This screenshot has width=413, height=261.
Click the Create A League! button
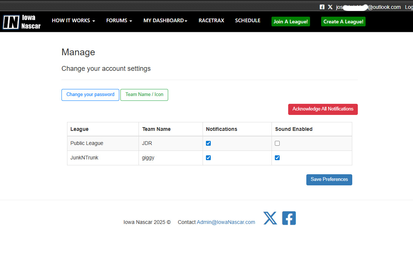pyautogui.click(x=343, y=22)
